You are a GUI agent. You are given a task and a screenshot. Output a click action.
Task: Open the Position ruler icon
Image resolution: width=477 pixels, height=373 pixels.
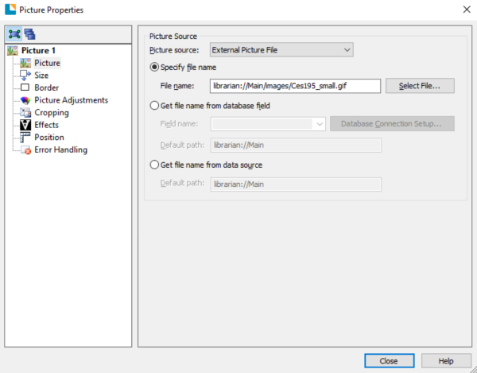(25, 138)
